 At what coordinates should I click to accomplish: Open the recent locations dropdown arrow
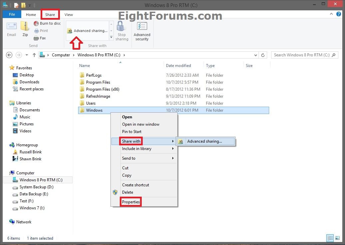tap(27, 55)
